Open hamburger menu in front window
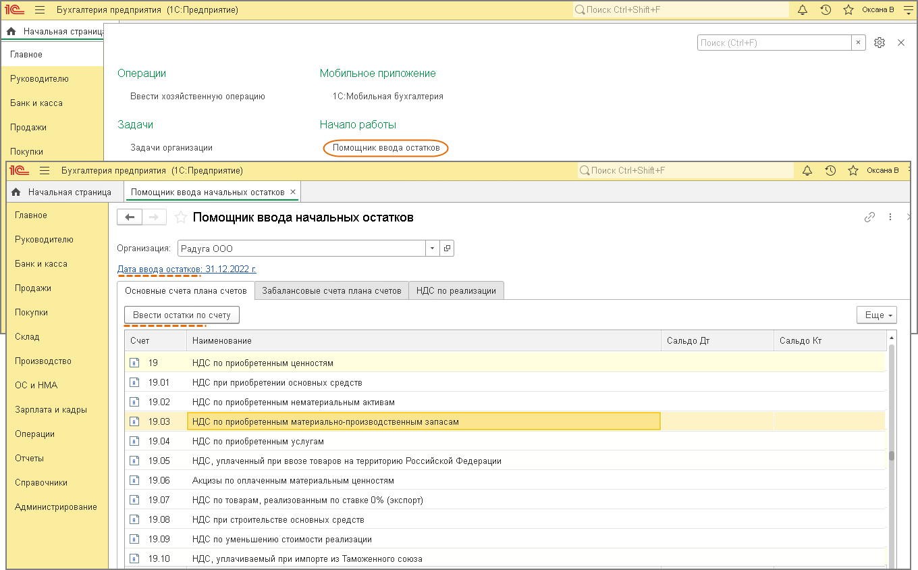918x570 pixels. [45, 171]
